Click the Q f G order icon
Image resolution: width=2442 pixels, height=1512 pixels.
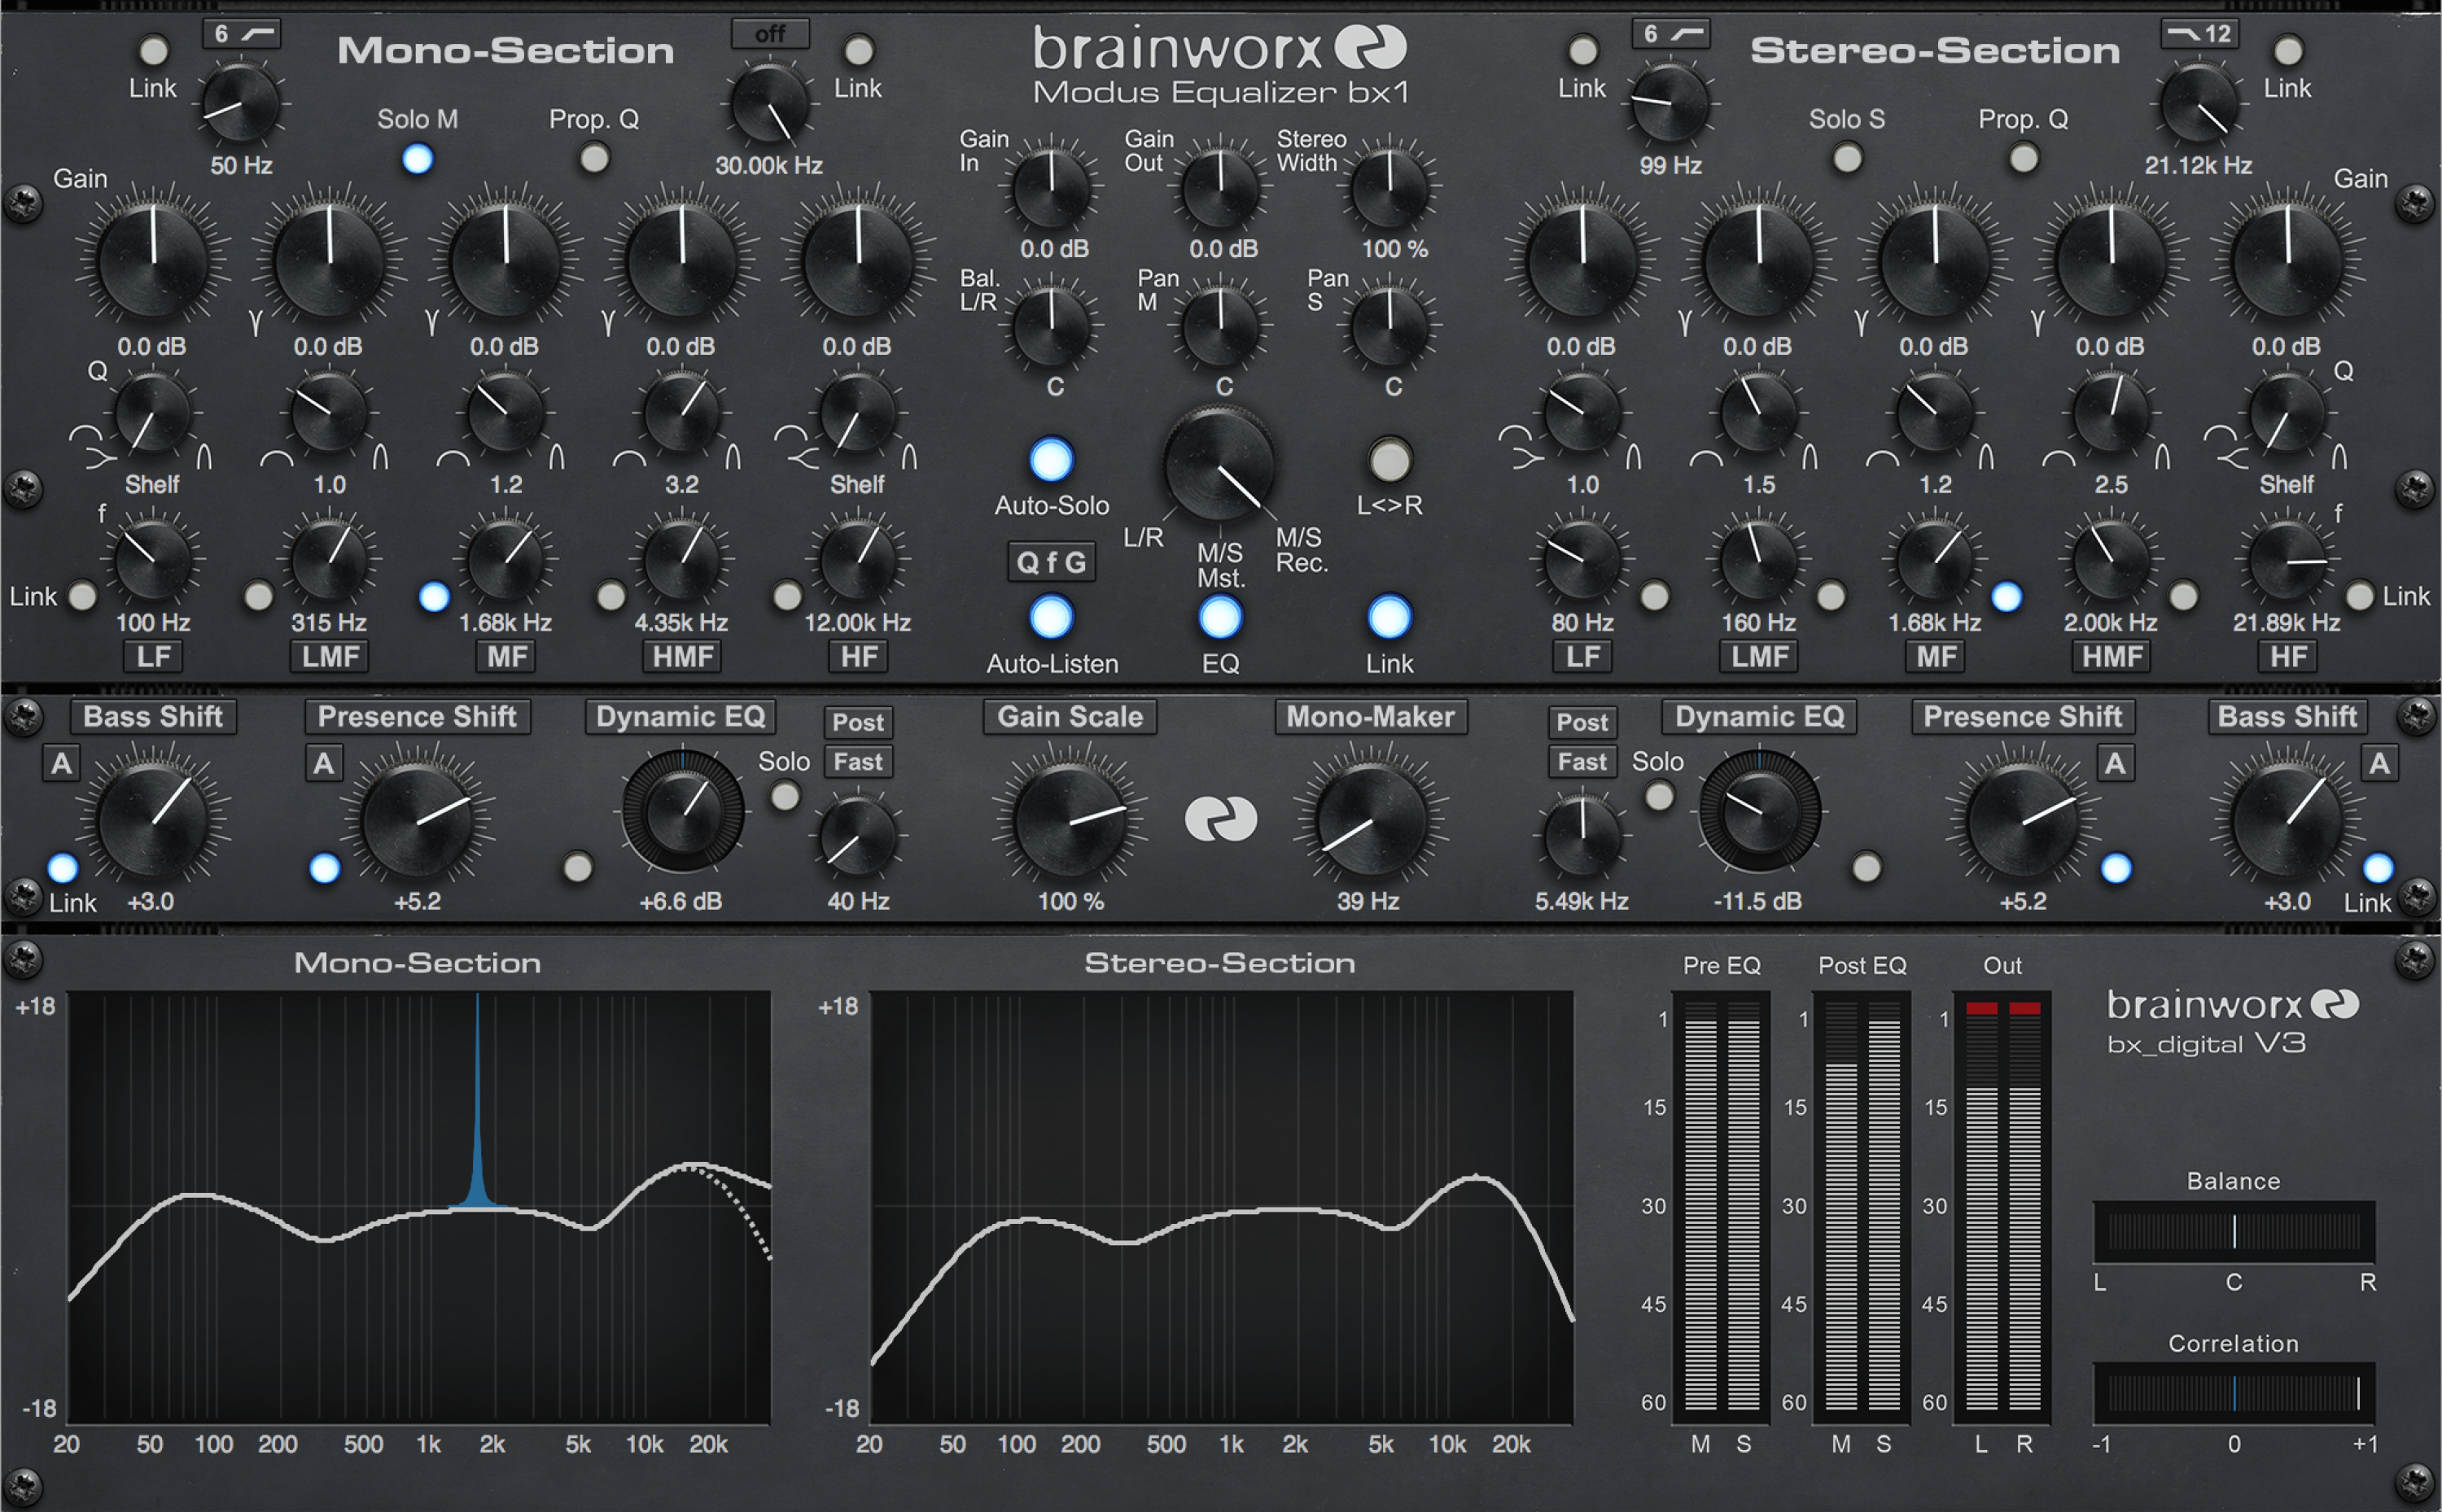pyautogui.click(x=1051, y=562)
